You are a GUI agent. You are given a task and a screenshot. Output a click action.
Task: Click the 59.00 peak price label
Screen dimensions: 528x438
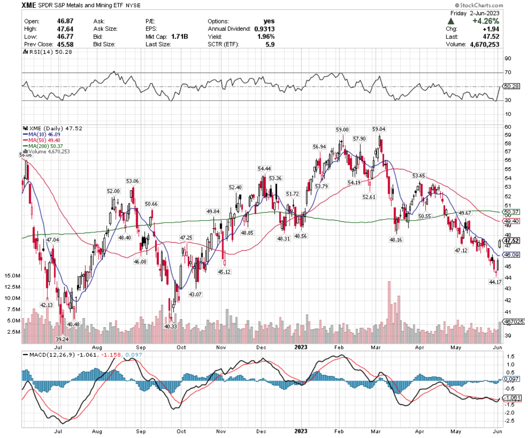coord(342,130)
